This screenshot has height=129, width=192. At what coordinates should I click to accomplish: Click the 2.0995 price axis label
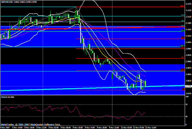click(x=188, y=42)
